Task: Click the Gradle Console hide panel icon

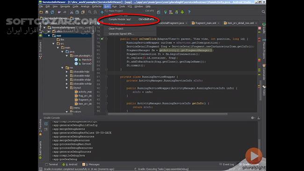Action: [x=259, y=118]
